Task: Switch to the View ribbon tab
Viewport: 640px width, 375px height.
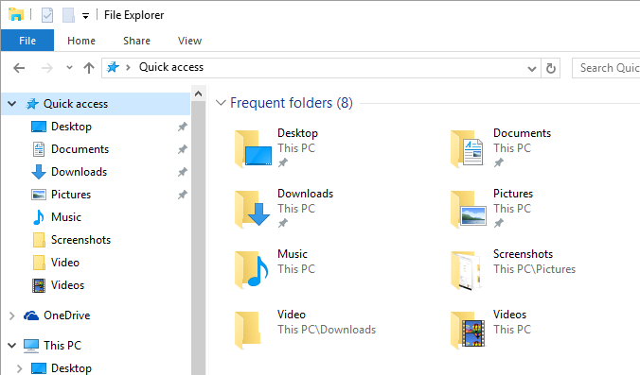Action: (x=189, y=41)
